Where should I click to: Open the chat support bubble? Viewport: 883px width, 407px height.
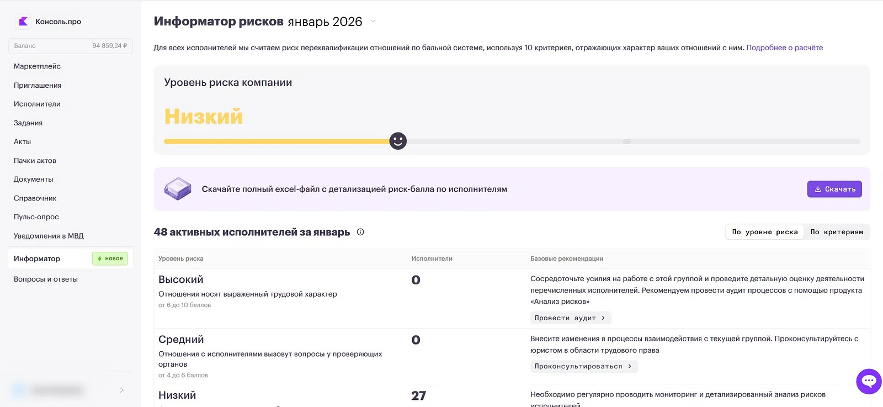869,381
